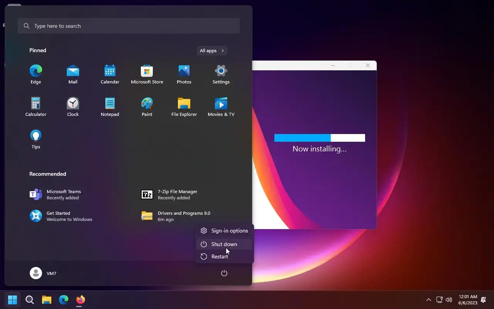Open Settings from pinned apps
The image size is (494, 309).
coord(221,74)
